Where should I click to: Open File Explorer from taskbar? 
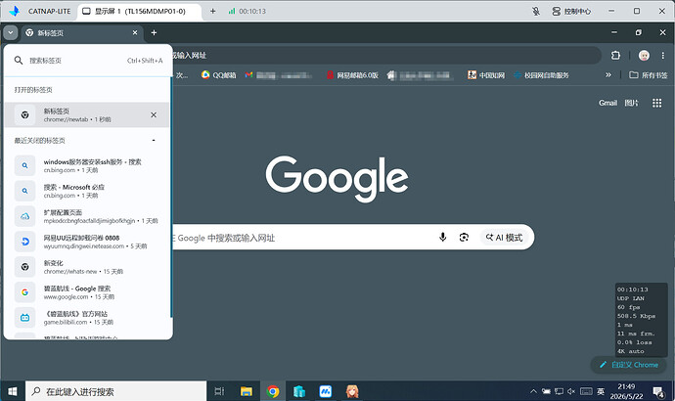click(x=247, y=391)
